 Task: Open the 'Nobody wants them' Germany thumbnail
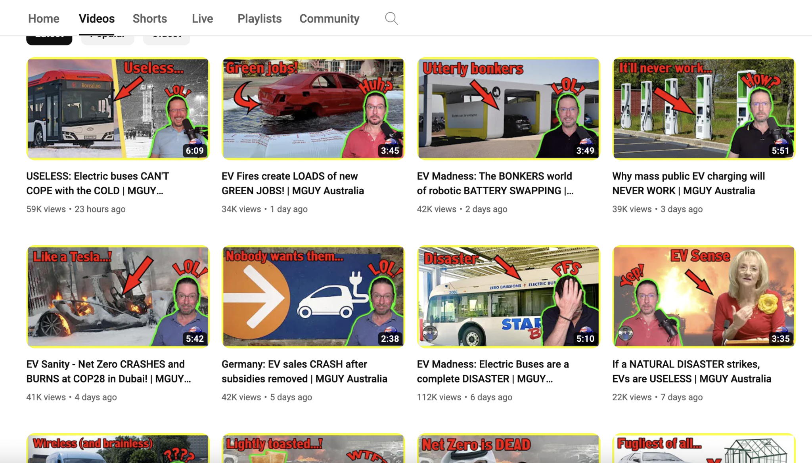tap(313, 297)
